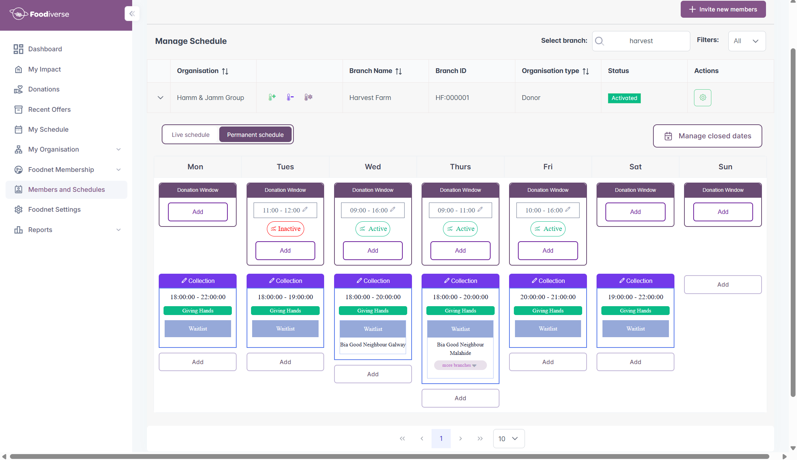Open Donations in the sidebar

[x=44, y=89]
